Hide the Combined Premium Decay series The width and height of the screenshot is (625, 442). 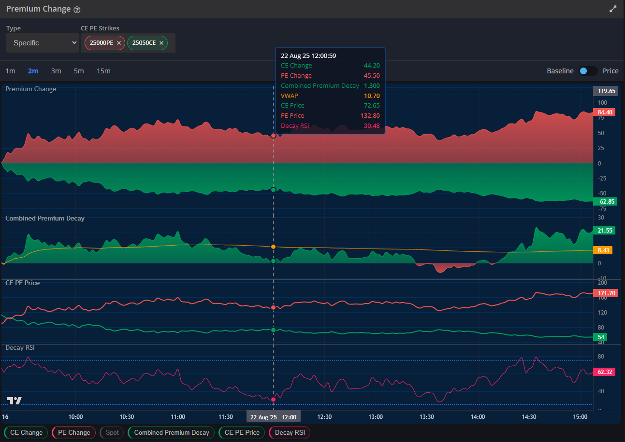coord(171,432)
